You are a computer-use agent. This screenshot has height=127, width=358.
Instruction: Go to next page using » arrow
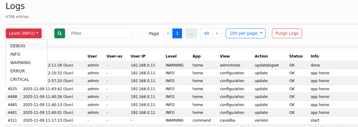(217, 34)
